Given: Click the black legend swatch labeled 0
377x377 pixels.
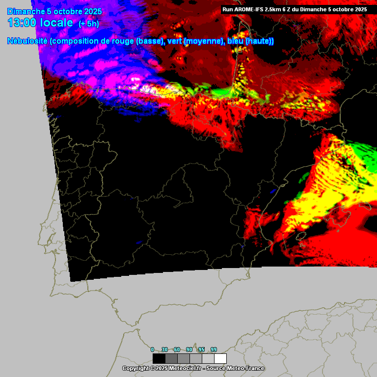Looking at the screenshot, I should [159, 358].
